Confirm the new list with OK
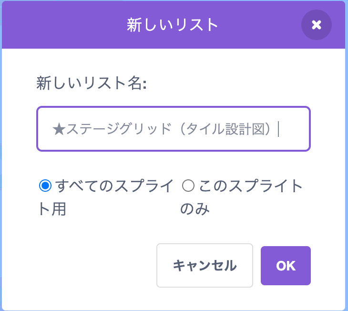This screenshot has width=348, height=311. (x=286, y=266)
